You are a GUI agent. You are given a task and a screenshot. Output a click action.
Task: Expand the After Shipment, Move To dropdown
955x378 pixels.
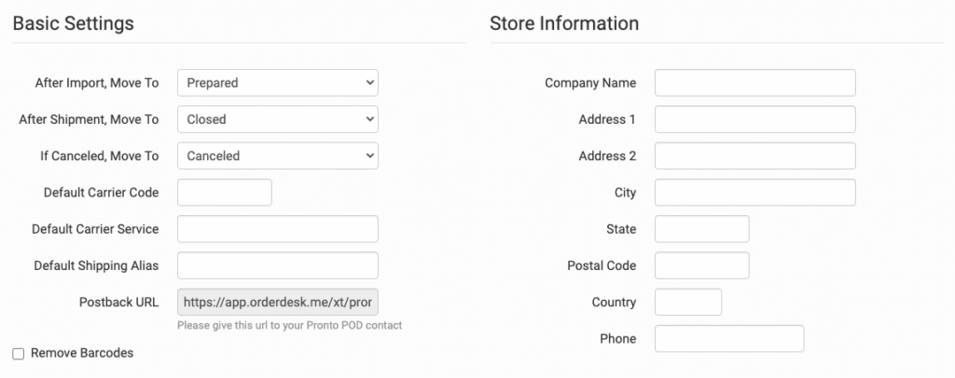pyautogui.click(x=277, y=119)
